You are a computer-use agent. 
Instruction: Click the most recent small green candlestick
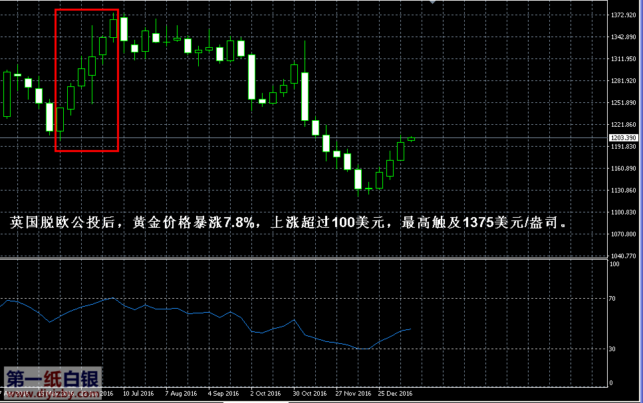click(411, 139)
